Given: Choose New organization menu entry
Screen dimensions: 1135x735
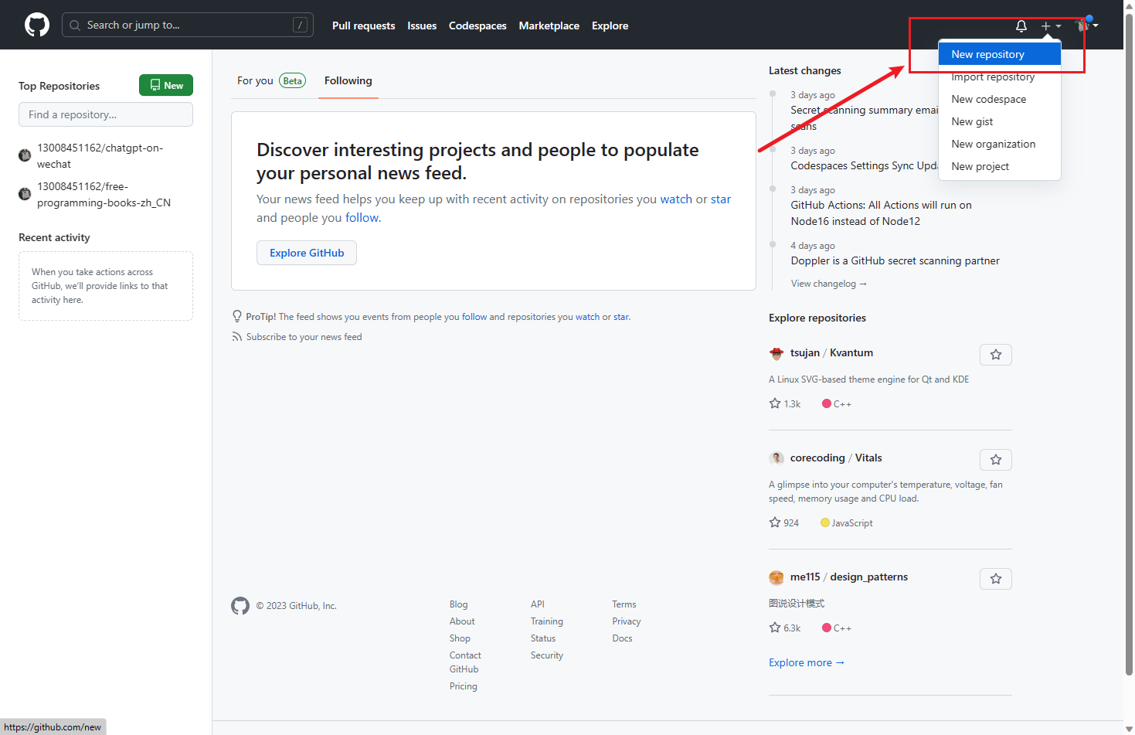Looking at the screenshot, I should pyautogui.click(x=999, y=144).
